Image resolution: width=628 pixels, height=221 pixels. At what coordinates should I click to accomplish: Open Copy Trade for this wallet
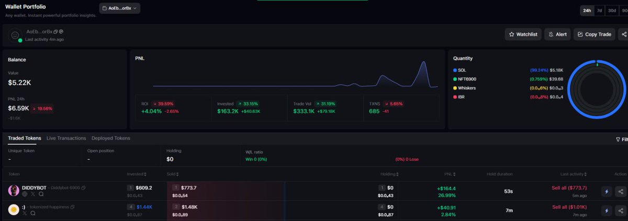coord(595,34)
